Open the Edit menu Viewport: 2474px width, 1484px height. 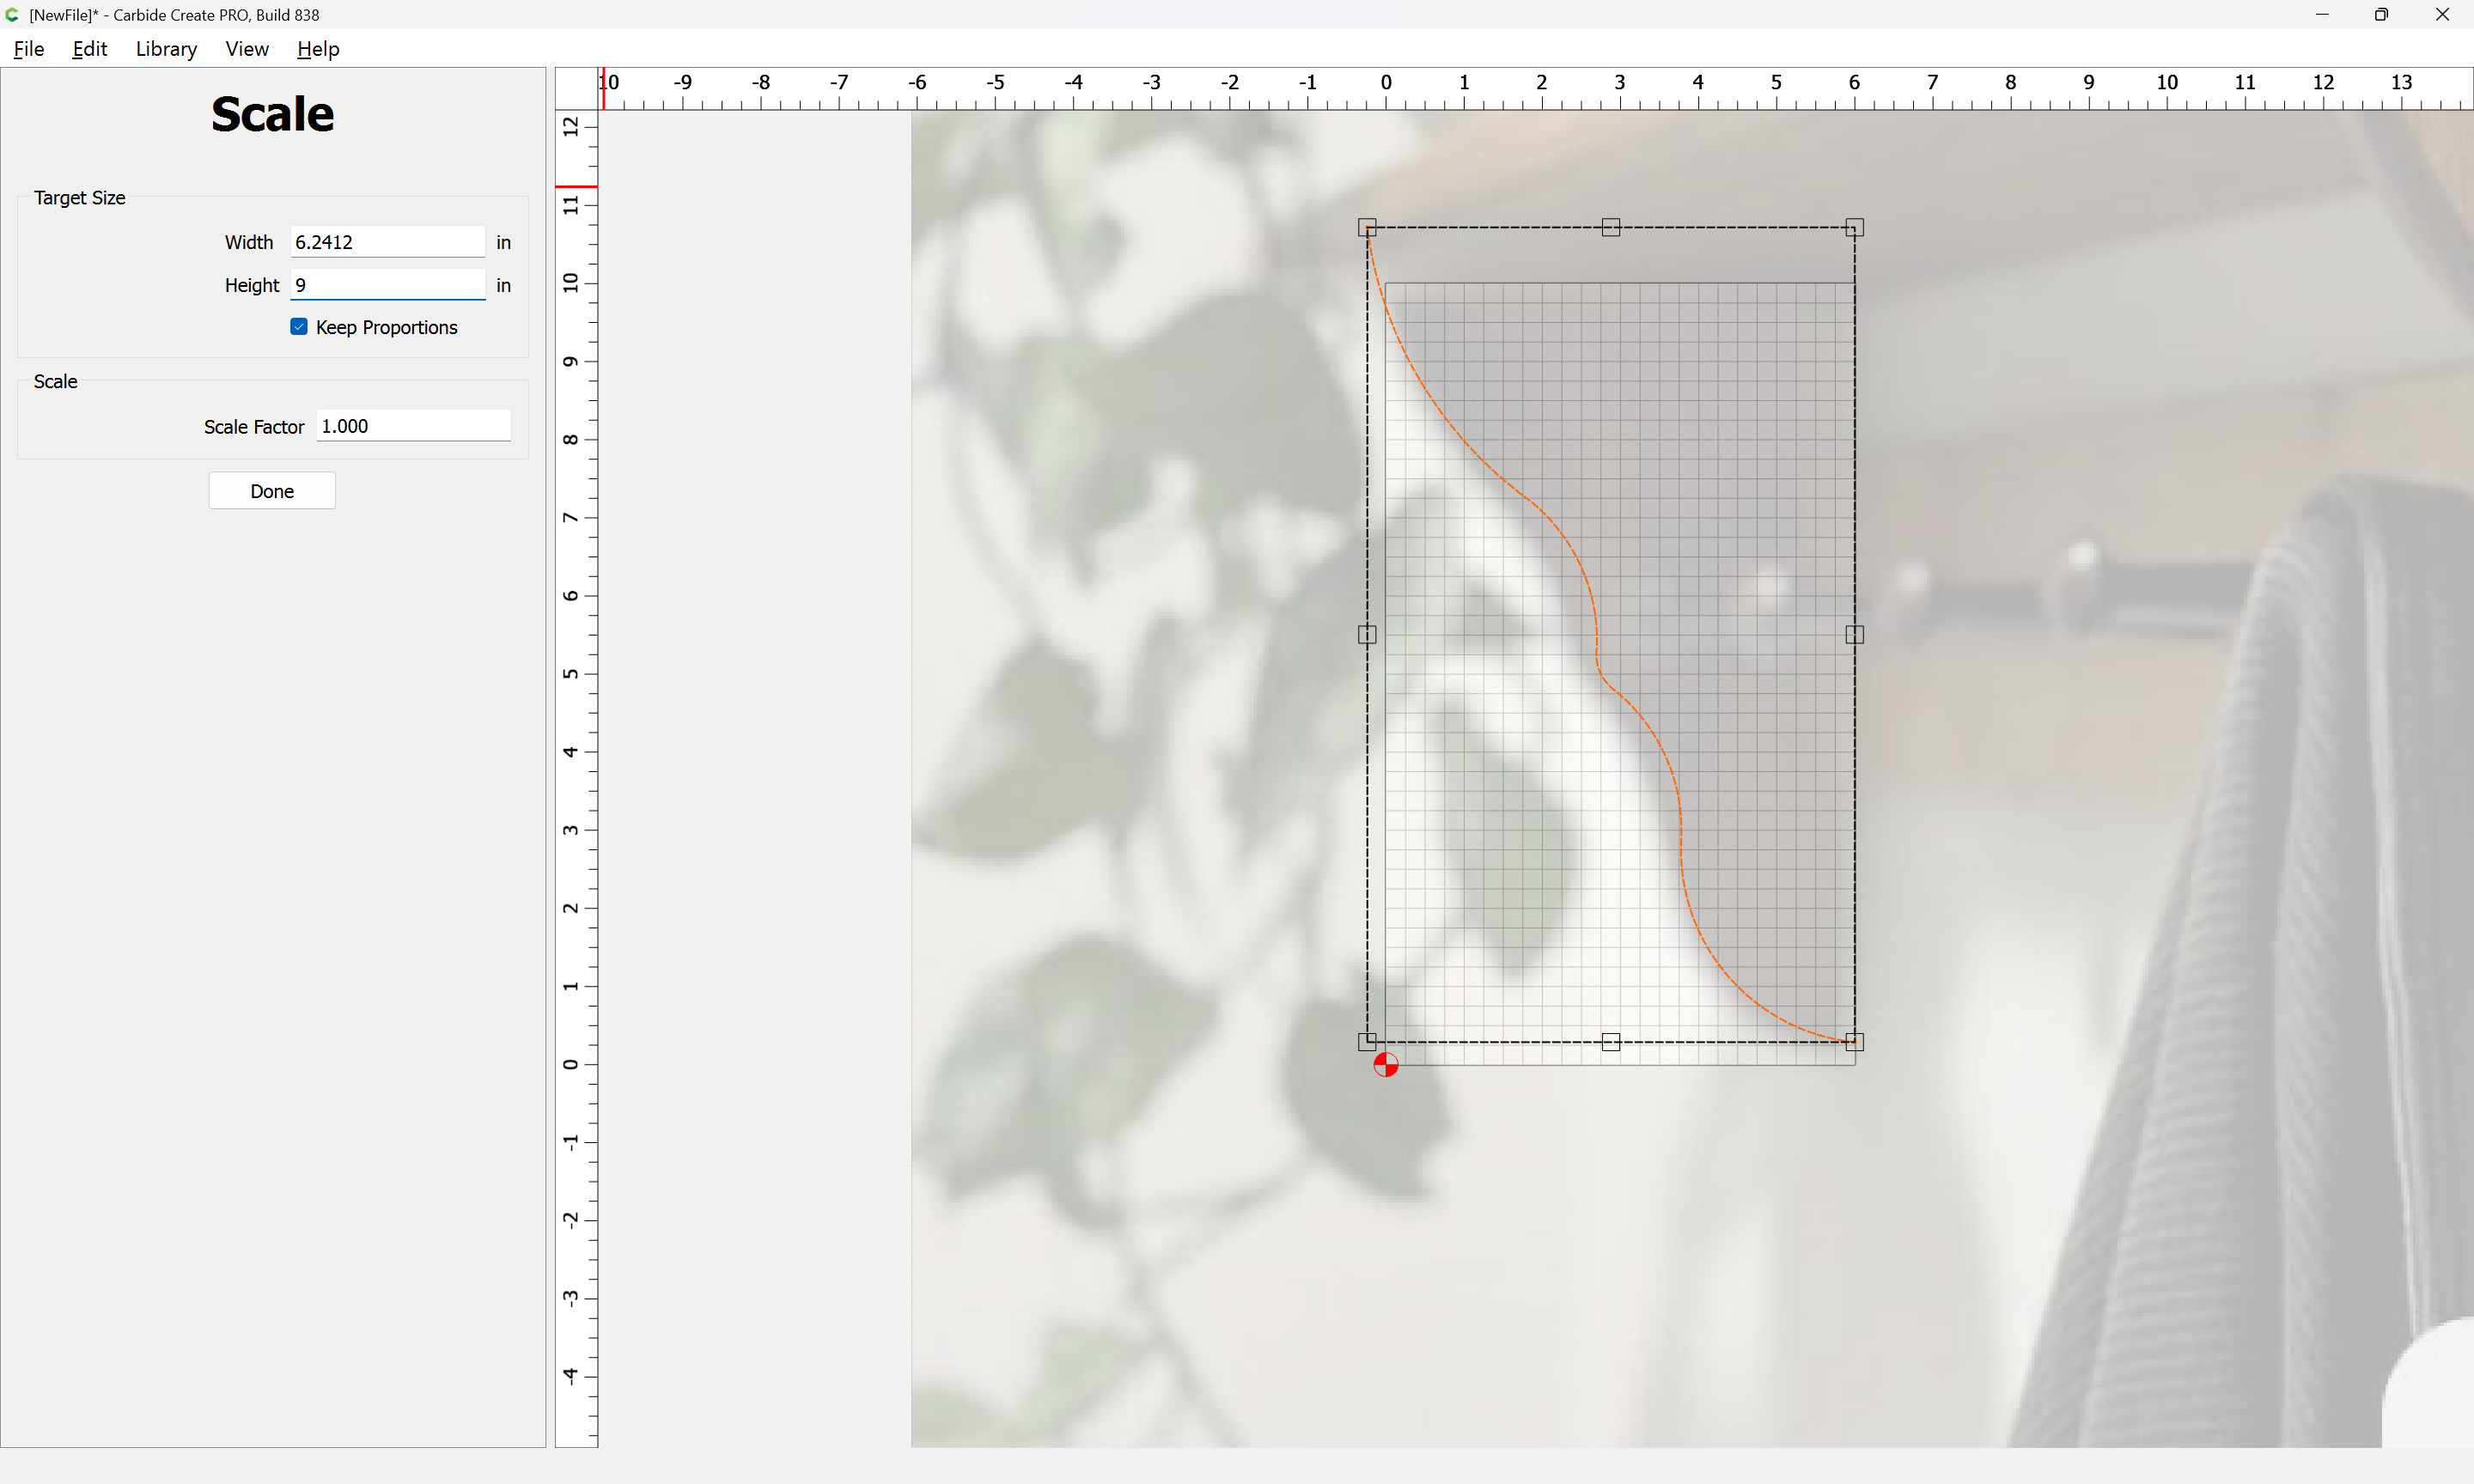point(89,49)
